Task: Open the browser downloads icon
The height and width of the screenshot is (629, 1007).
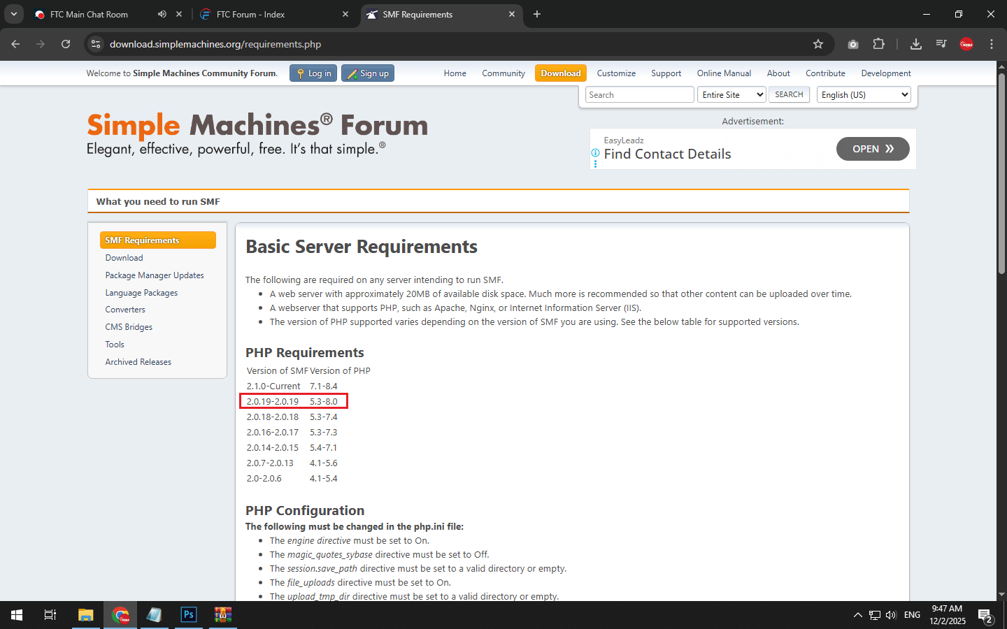Action: tap(915, 44)
